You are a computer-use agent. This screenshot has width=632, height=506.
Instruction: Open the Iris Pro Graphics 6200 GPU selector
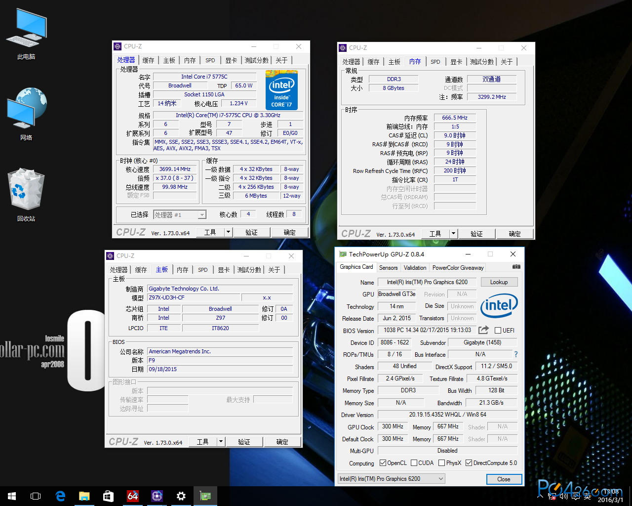tap(392, 479)
